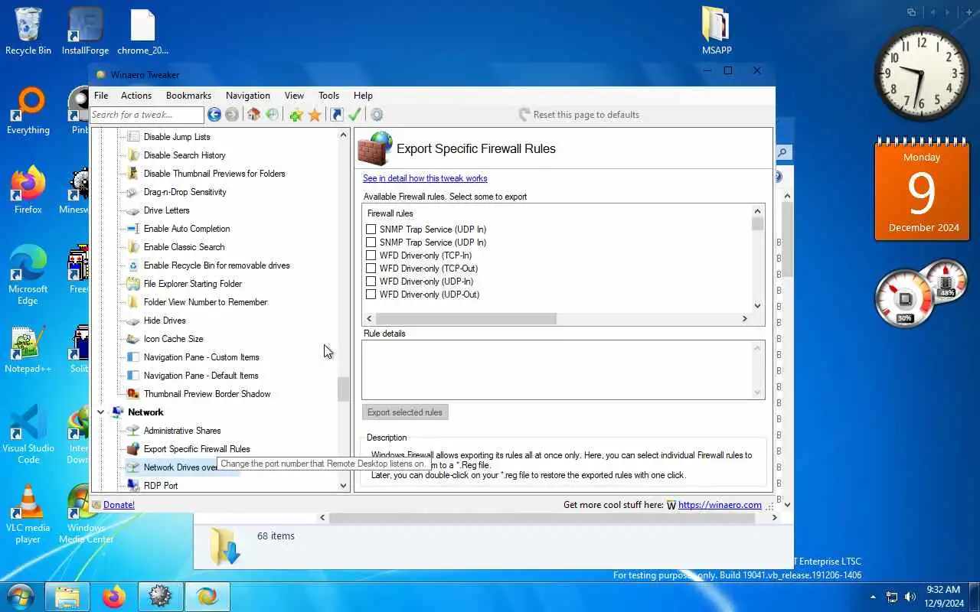The image size is (980, 612).
Task: Select the VLC media player desktop icon
Action: pos(28,514)
